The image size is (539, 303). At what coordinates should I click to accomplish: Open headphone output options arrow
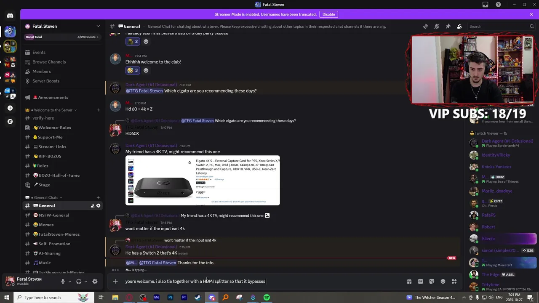click(86, 282)
